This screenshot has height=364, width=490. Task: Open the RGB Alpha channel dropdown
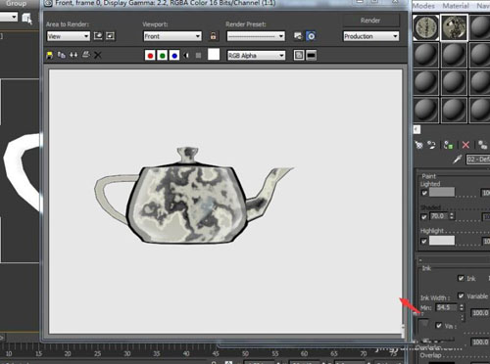[x=256, y=56]
